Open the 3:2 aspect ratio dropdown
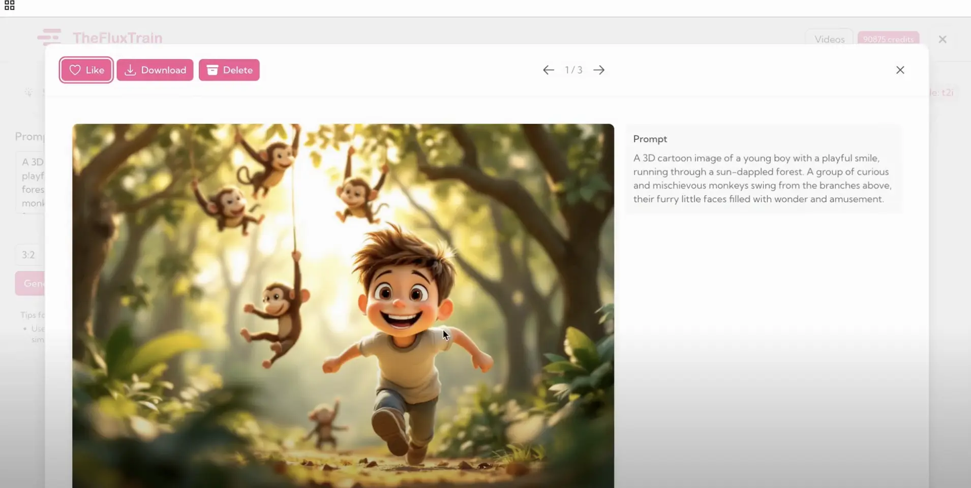Viewport: 971px width, 488px height. (x=29, y=255)
